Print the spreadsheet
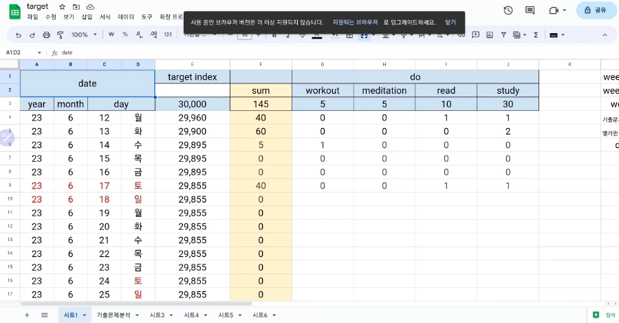The height and width of the screenshot is (323, 619). (46, 35)
